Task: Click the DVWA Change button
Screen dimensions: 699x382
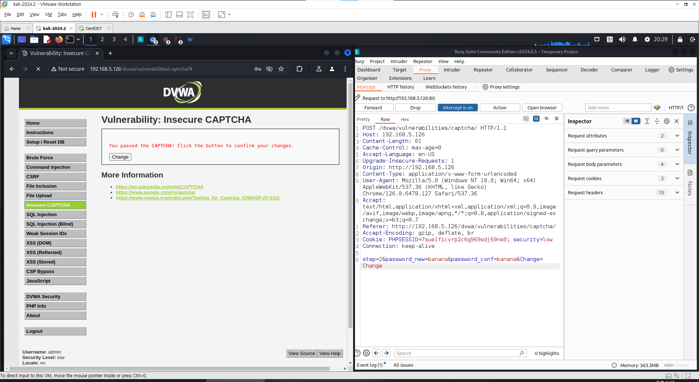Action: point(120,157)
